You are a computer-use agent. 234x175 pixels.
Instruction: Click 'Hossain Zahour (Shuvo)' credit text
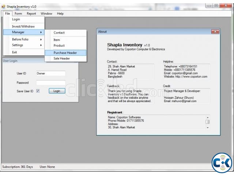[179, 98]
